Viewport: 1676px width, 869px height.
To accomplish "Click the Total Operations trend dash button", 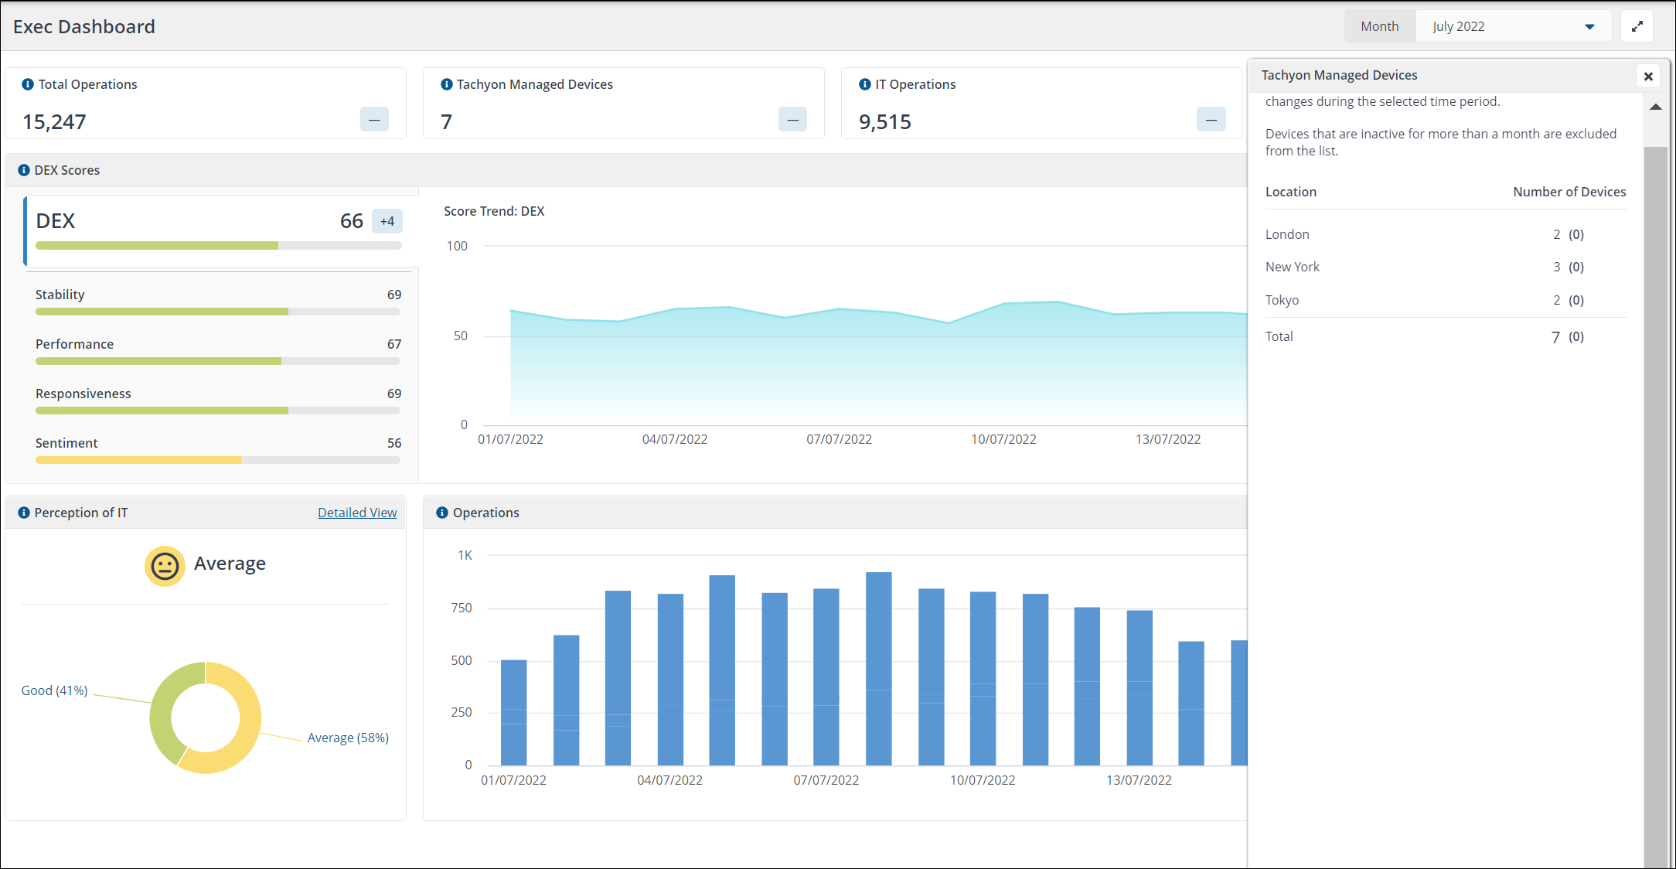I will (374, 119).
